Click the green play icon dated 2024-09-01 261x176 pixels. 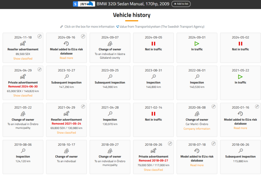[x=197, y=44]
